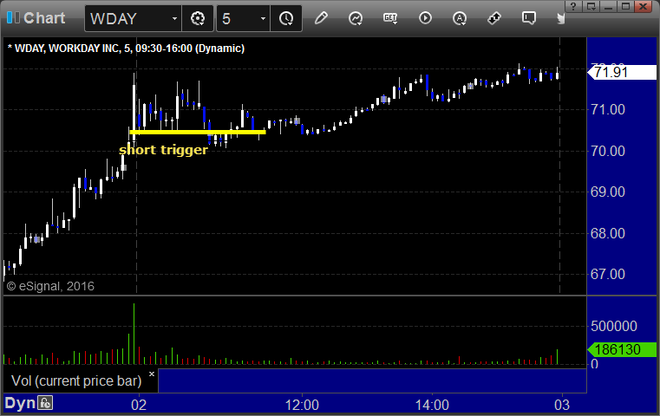Click the window pop-out menu button

(x=591, y=6)
